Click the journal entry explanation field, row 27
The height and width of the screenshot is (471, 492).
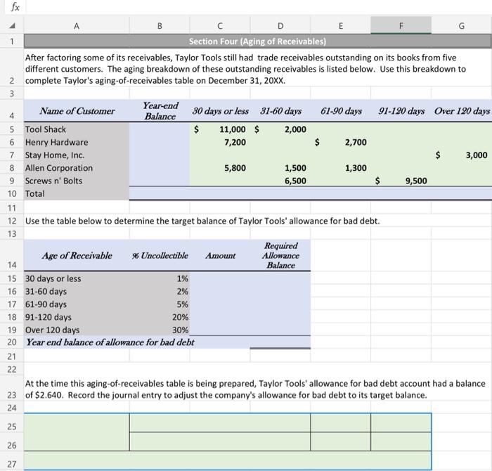coord(228,460)
